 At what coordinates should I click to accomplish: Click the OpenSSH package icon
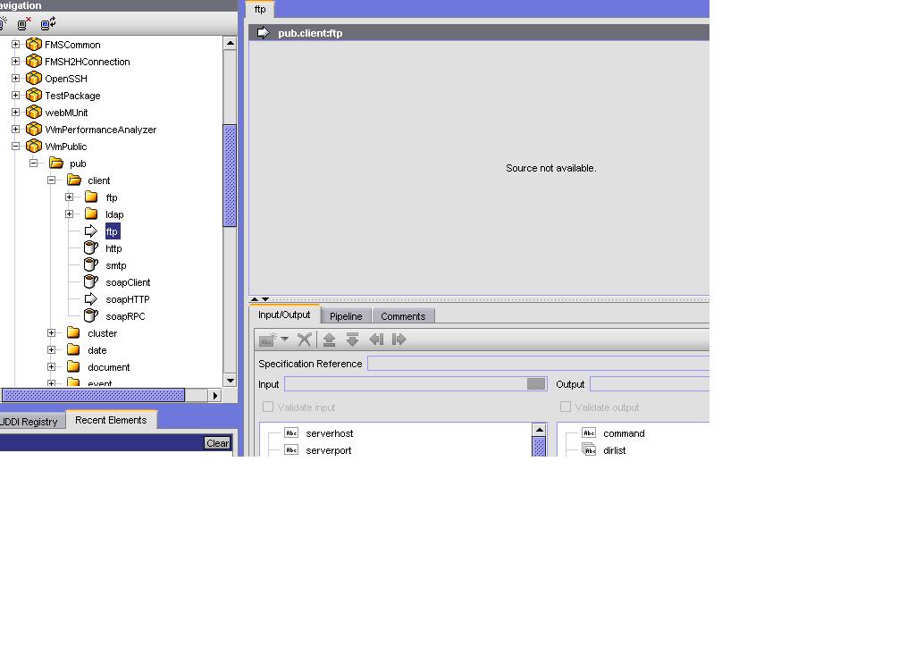tap(34, 79)
